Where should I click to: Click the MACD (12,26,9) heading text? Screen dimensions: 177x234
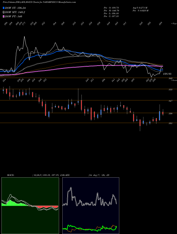[36, 175]
